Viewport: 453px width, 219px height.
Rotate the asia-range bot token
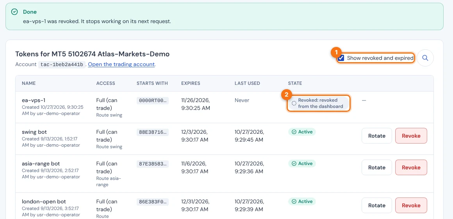click(x=377, y=167)
